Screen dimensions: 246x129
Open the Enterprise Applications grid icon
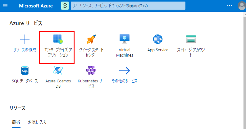tap(58, 39)
